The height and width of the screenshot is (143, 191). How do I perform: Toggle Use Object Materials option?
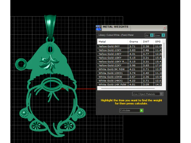tap(148, 94)
